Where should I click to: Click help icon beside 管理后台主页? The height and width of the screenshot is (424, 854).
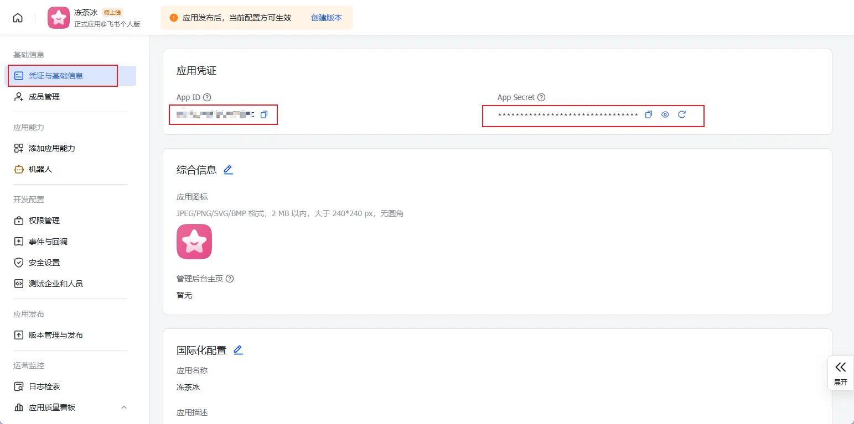coord(230,279)
